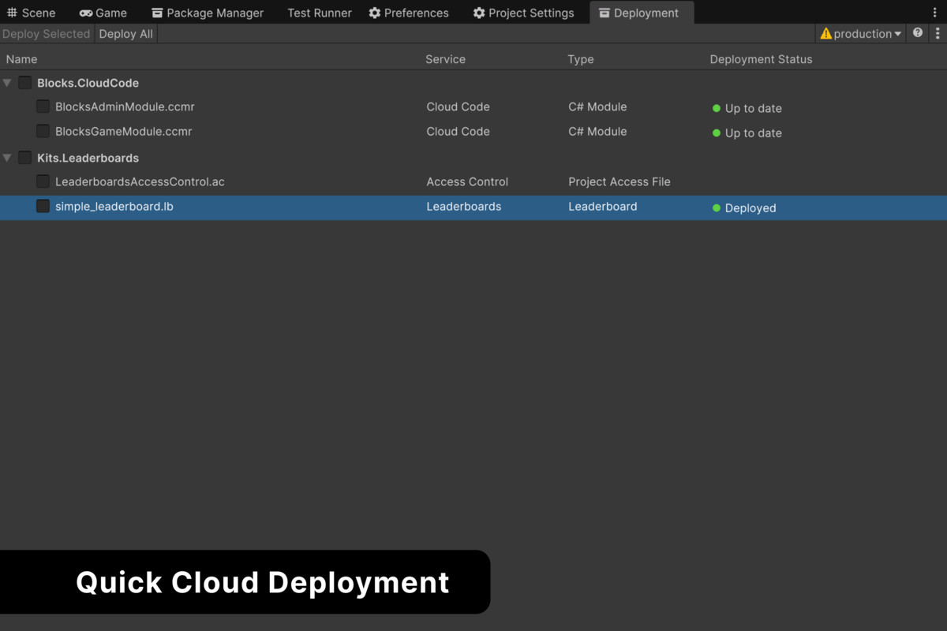
Task: Open the production environment dropdown
Action: coord(860,33)
